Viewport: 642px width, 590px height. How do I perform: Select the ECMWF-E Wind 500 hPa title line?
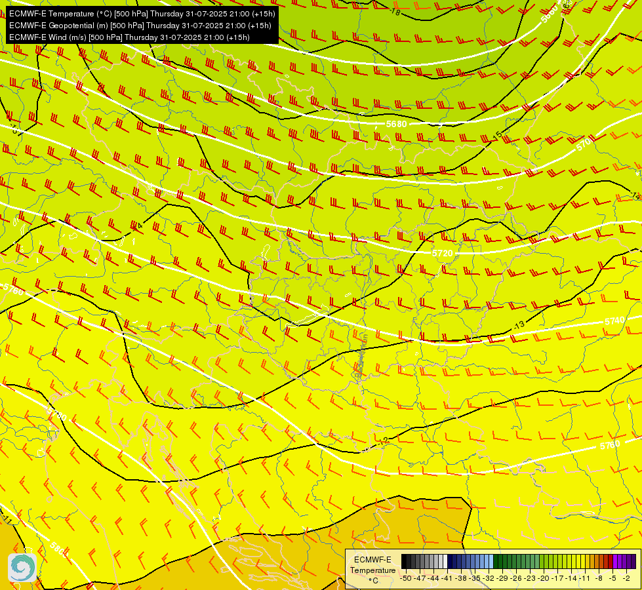coord(129,37)
